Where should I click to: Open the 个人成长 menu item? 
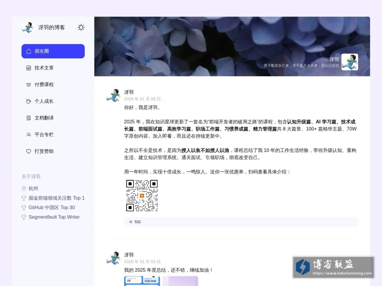pos(53,101)
